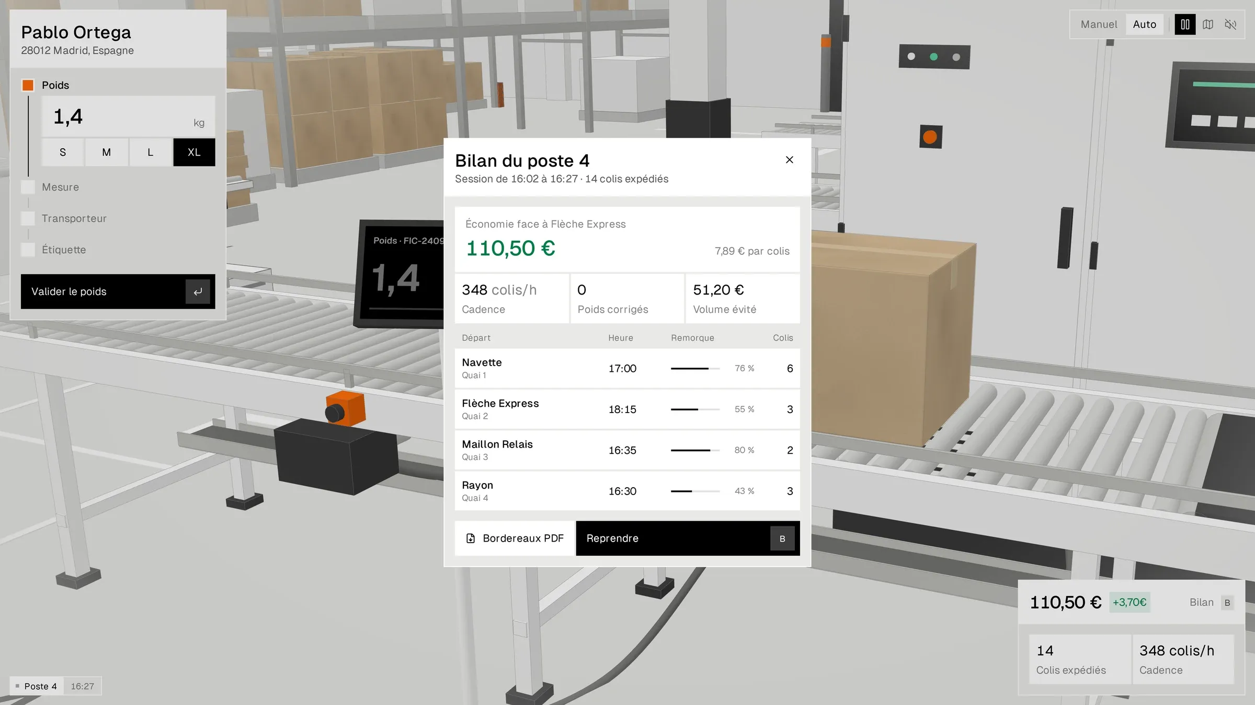The image size is (1255, 705).
Task: Check the Étiquette step checkbox
Action: [x=28, y=250]
